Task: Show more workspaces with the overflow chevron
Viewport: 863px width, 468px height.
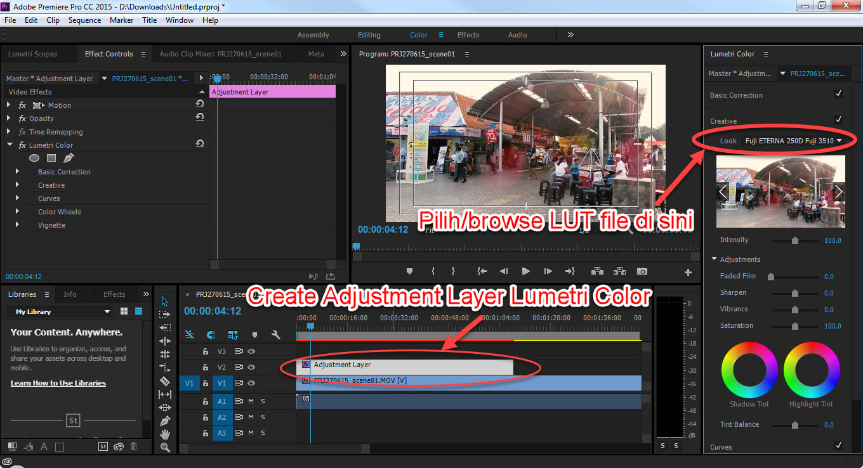Action: (x=570, y=35)
